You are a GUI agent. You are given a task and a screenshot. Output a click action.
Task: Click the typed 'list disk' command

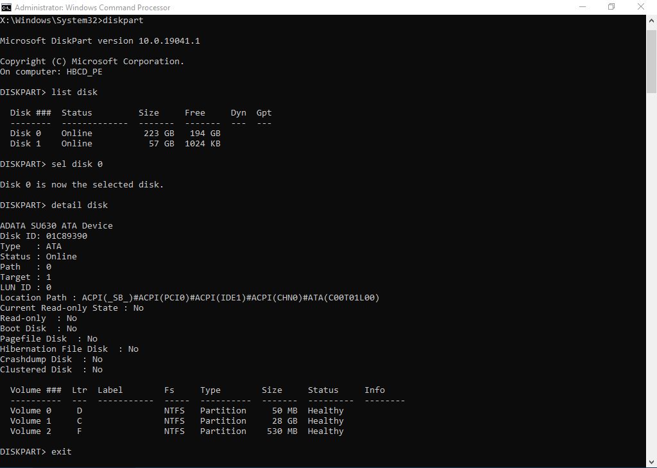pos(74,92)
